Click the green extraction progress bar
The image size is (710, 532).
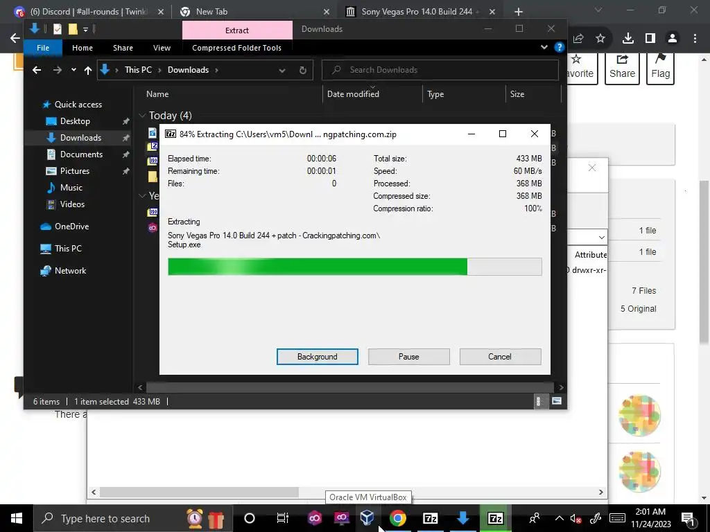(x=354, y=267)
